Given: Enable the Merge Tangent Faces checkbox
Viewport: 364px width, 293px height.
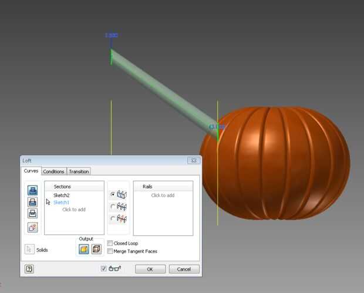Looking at the screenshot, I should pyautogui.click(x=110, y=251).
